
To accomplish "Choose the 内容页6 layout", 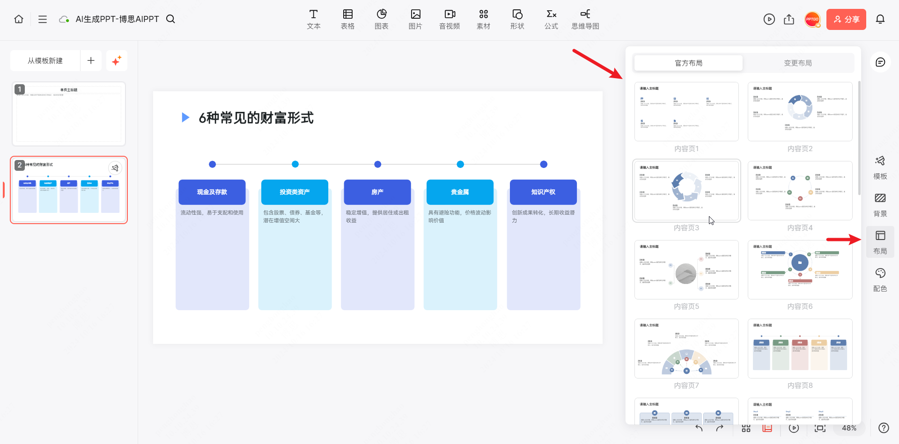I will [x=800, y=269].
